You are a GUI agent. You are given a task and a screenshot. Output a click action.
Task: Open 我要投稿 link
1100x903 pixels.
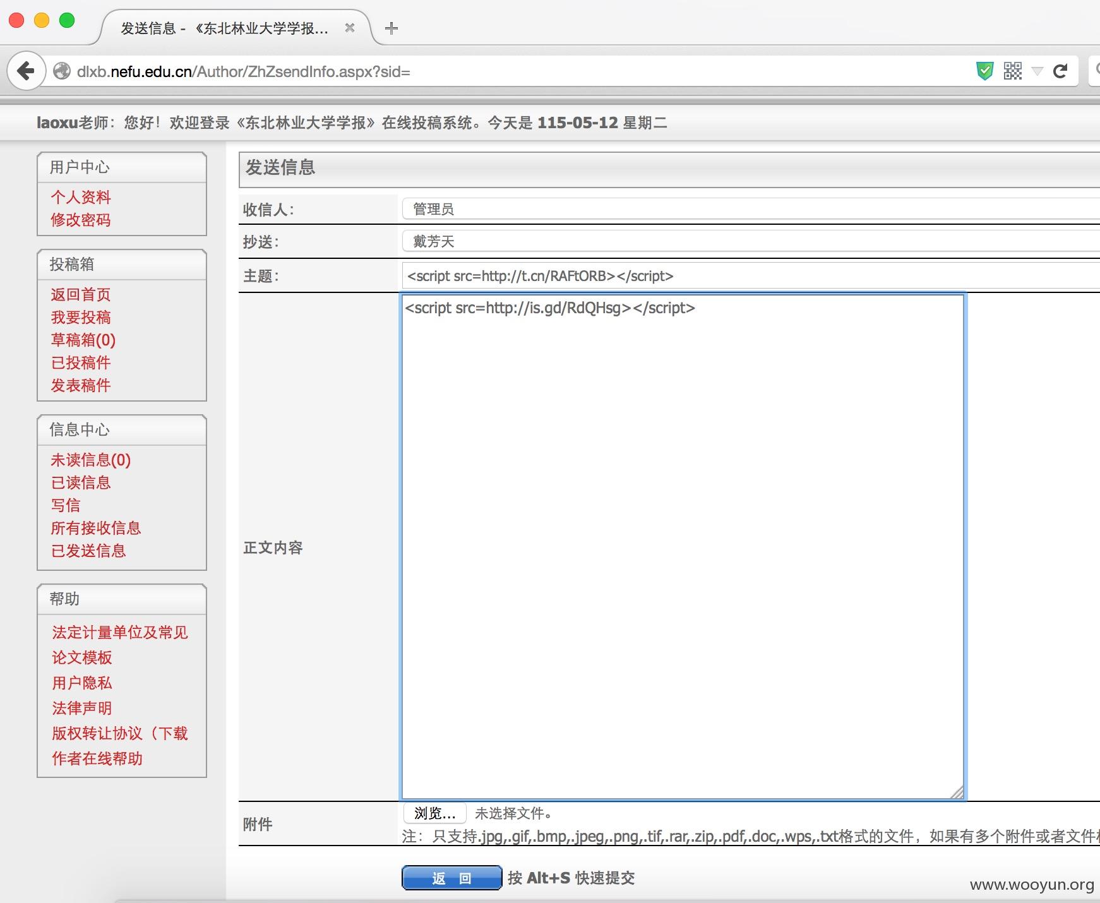81,317
